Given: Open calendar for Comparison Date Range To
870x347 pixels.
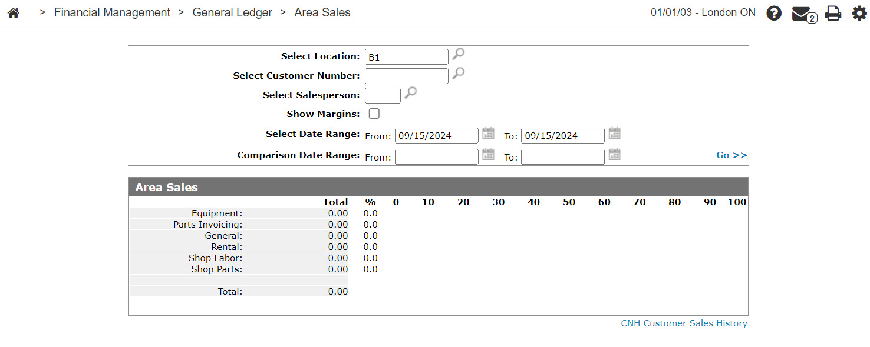Looking at the screenshot, I should pyautogui.click(x=615, y=154).
